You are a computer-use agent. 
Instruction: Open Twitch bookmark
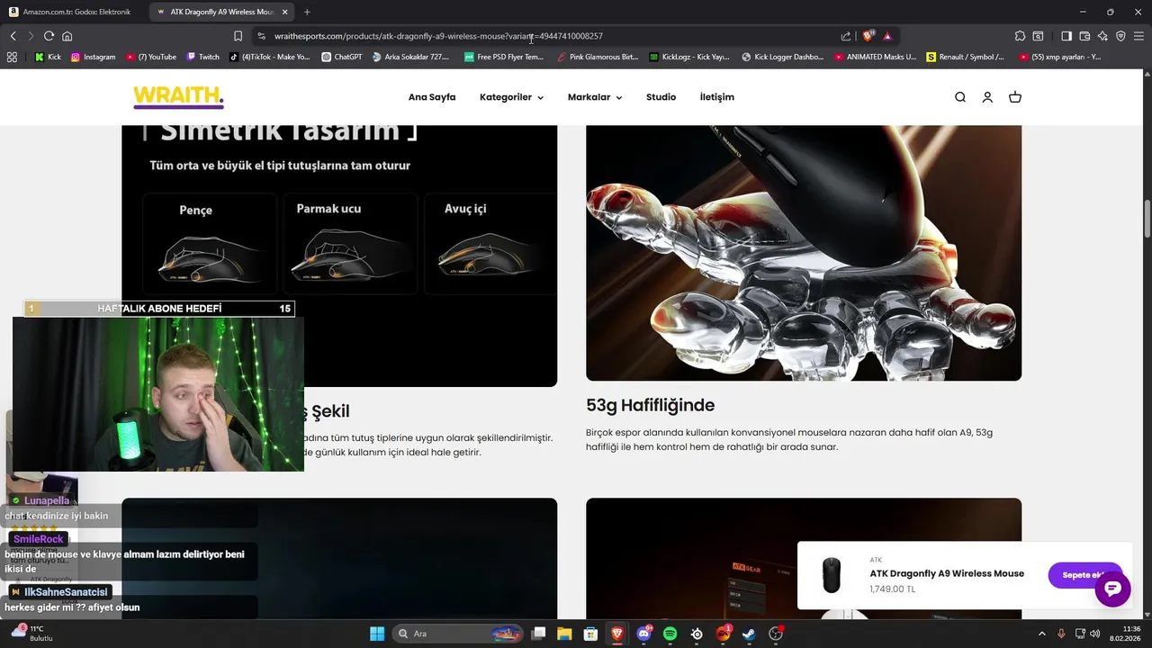[x=202, y=57]
